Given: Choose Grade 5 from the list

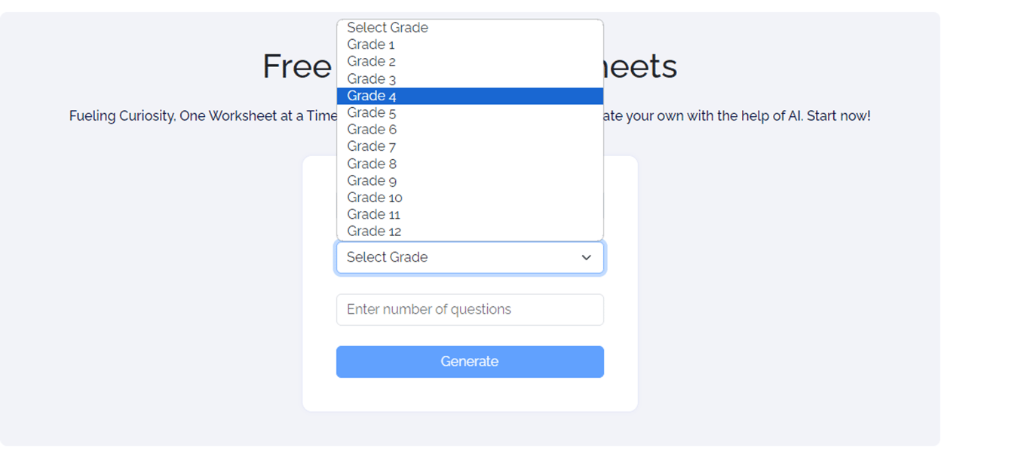Looking at the screenshot, I should [371, 113].
